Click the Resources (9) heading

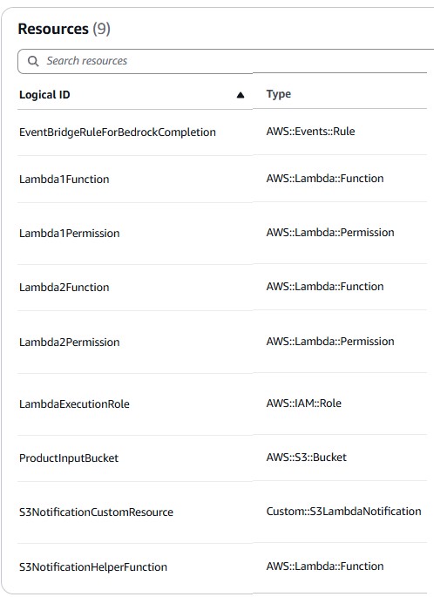click(x=64, y=29)
